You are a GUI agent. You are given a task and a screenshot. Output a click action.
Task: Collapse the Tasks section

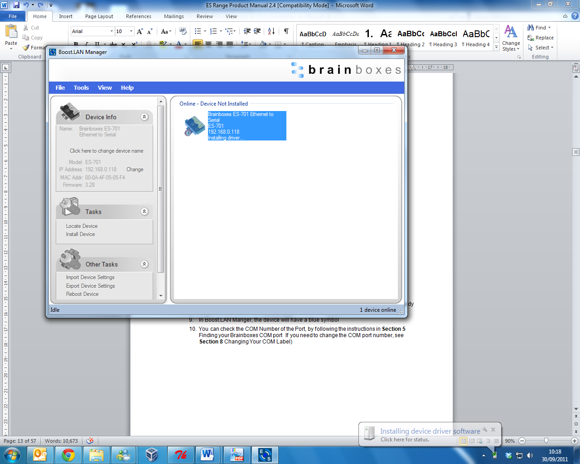(x=145, y=212)
